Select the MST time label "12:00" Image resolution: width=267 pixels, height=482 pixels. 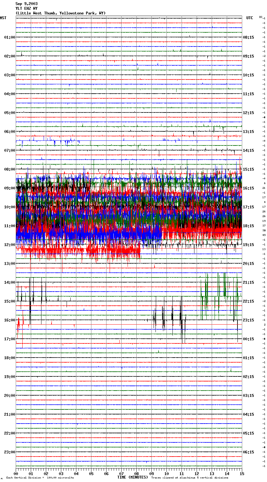point(10,245)
